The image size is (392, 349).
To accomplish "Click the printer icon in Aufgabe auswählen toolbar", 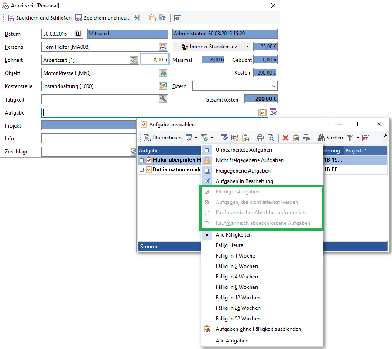I will click(x=260, y=138).
